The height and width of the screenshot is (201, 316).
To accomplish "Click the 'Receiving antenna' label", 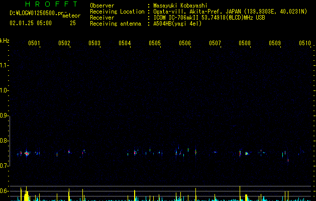I will [x=116, y=24].
